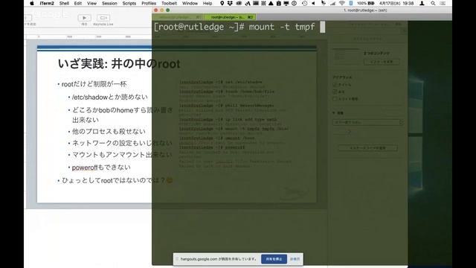Open the iTerm2 application menu

(47, 3)
